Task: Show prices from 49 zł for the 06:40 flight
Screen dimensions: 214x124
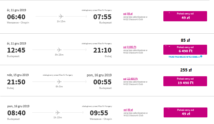Action: 185,16
